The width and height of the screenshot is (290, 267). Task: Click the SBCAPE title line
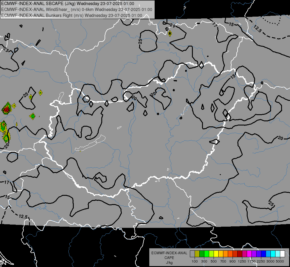(x=68, y=4)
